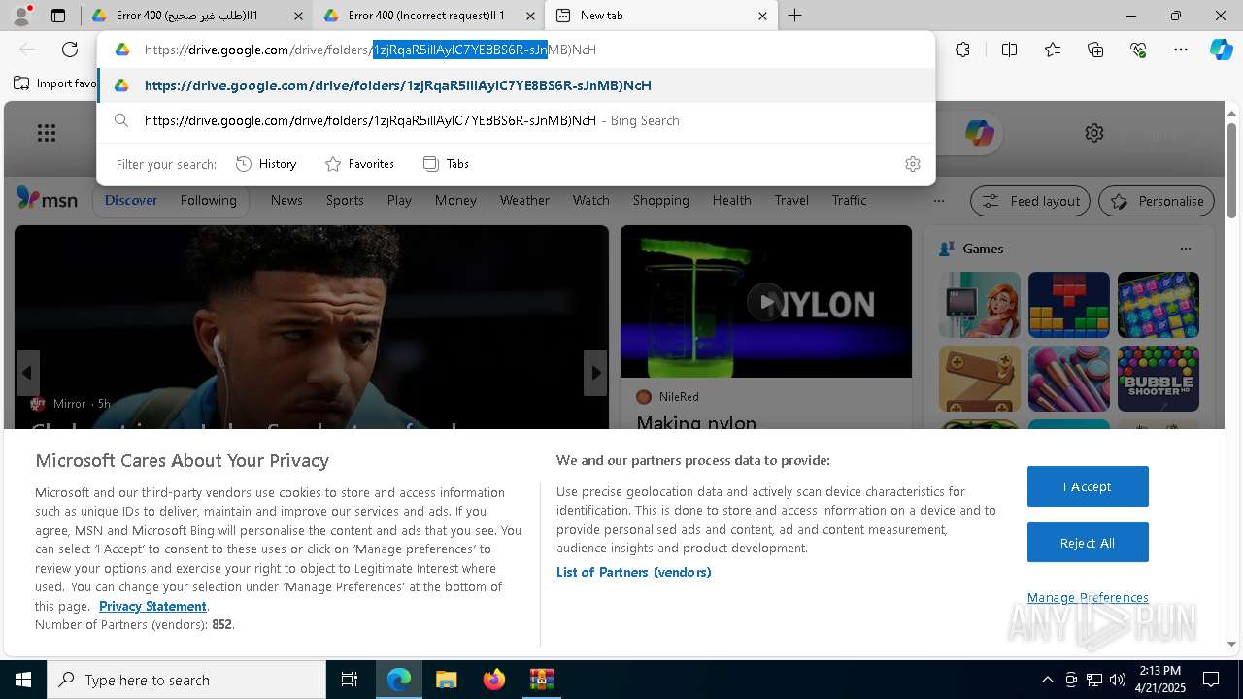The width and height of the screenshot is (1243, 699).
Task: Open page settings gear icon on MSN
Action: (x=1094, y=133)
